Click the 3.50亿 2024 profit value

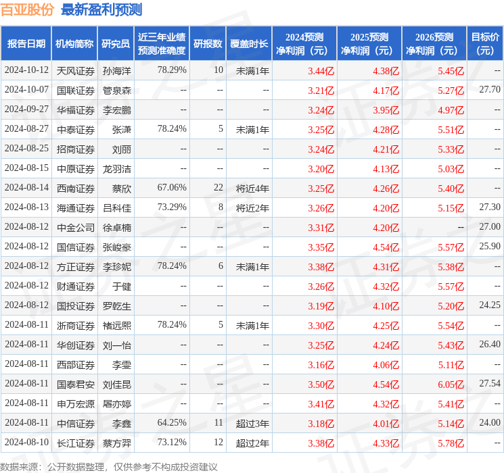(x=321, y=384)
